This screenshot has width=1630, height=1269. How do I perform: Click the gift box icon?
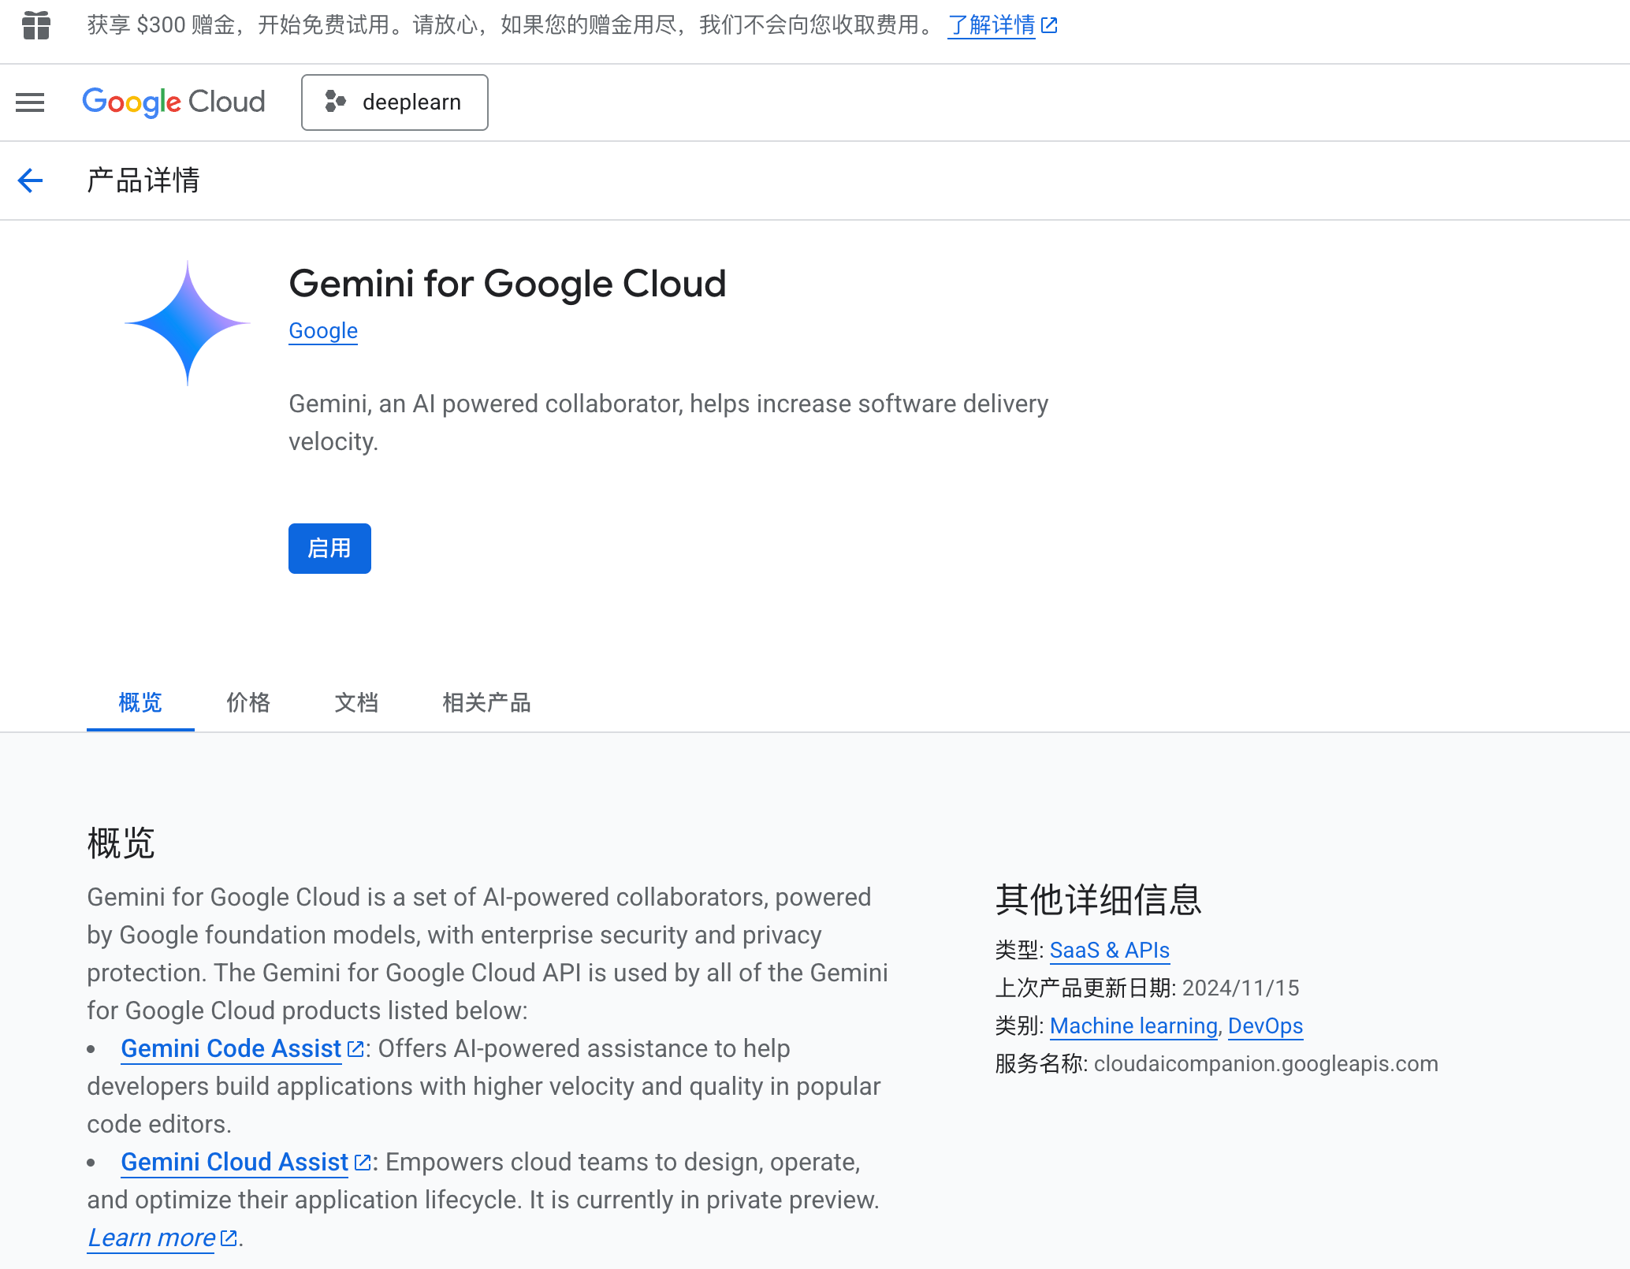36,25
